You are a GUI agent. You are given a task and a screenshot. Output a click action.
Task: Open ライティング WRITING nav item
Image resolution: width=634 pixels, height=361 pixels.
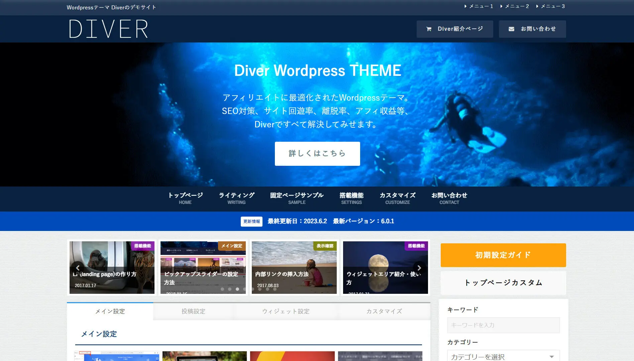click(236, 198)
